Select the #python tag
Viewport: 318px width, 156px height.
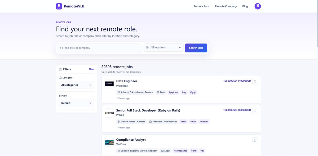tap(173, 92)
